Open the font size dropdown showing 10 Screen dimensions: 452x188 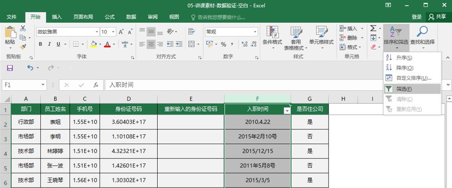click(x=114, y=32)
